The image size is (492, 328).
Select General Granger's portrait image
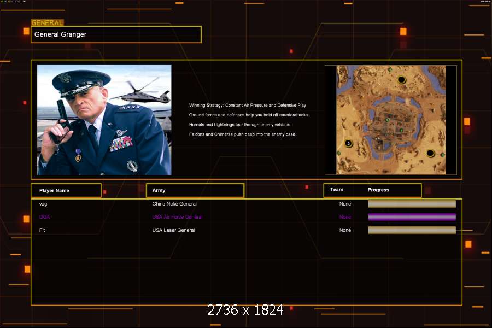click(x=104, y=120)
